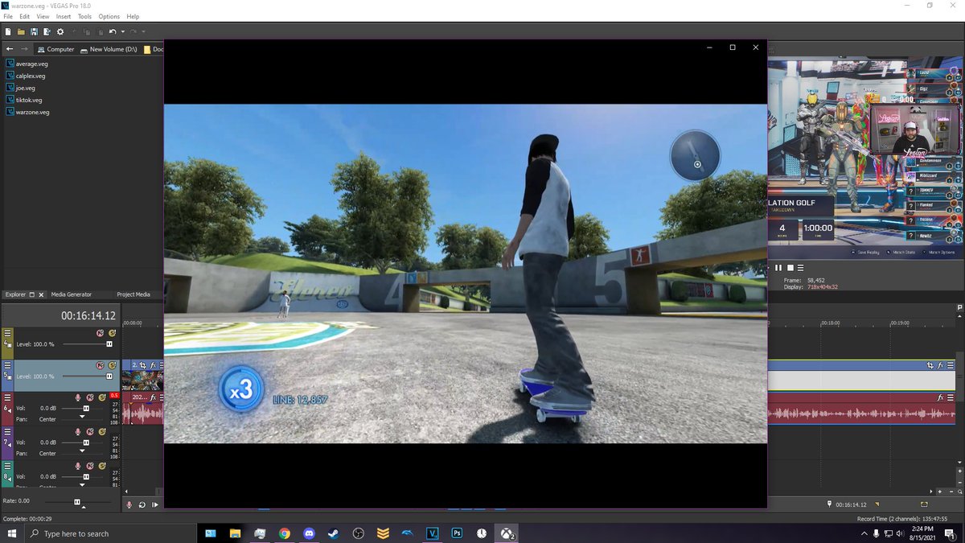Viewport: 965px width, 543px height.
Task: Solo video track 5
Action: [112, 365]
